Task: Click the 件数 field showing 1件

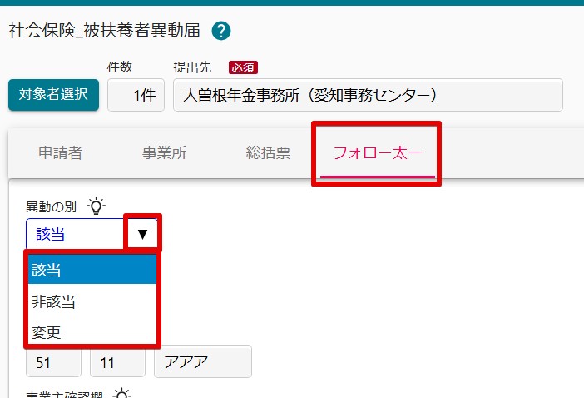Action: [x=136, y=95]
